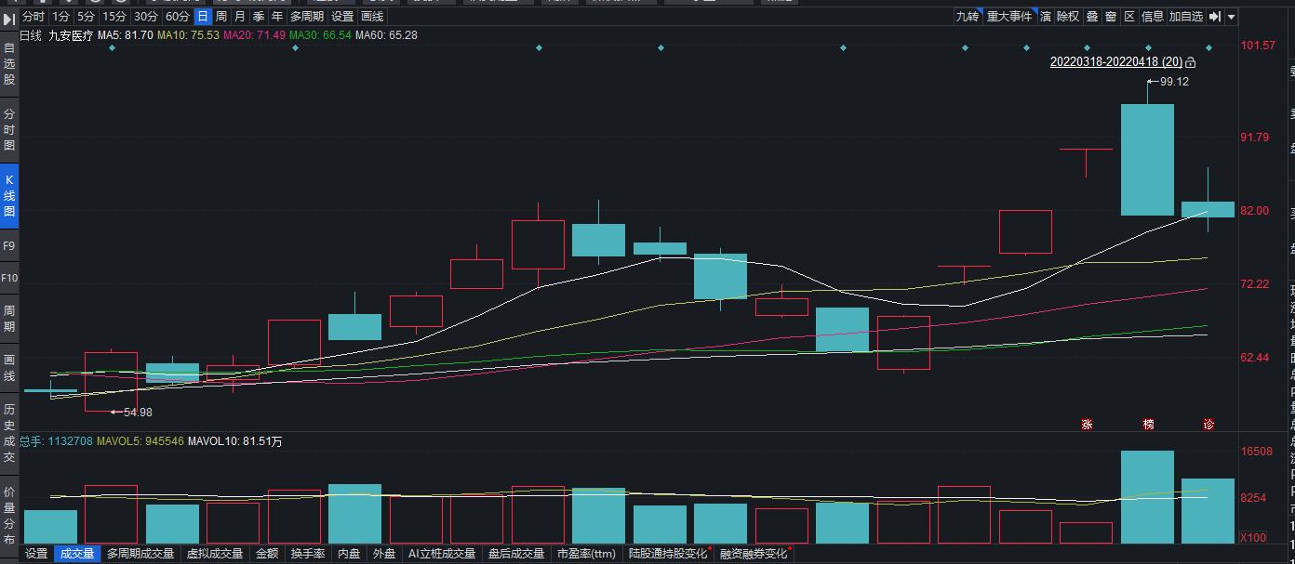Select the 融资融券变化 tab
1295x564 pixels.
coord(754,554)
